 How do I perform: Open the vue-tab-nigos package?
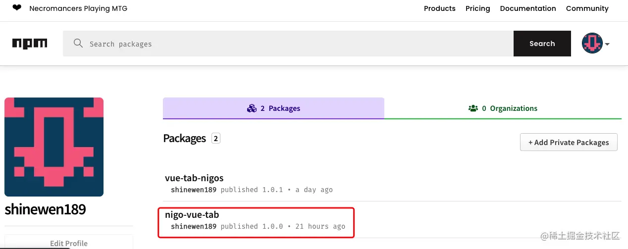coord(194,178)
